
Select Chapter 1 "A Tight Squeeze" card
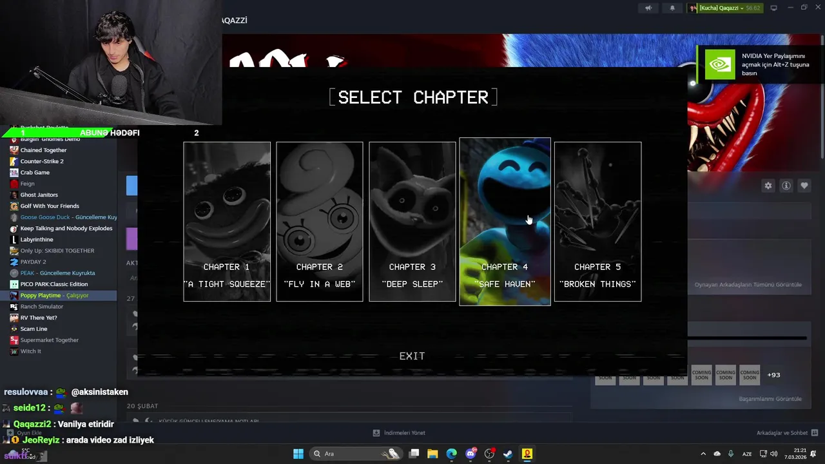click(x=227, y=222)
